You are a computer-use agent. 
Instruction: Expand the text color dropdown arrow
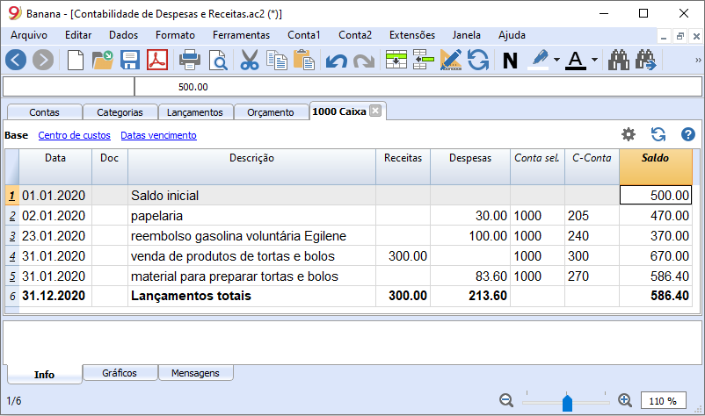point(594,60)
